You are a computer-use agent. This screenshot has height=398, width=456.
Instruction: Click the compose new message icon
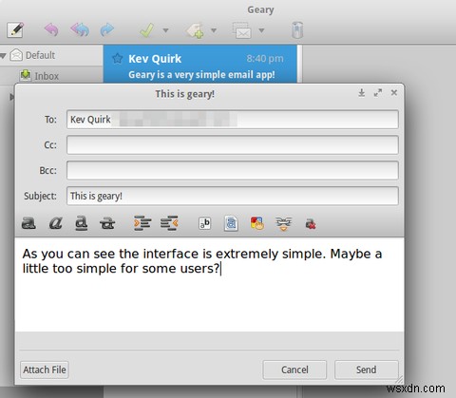(15, 30)
